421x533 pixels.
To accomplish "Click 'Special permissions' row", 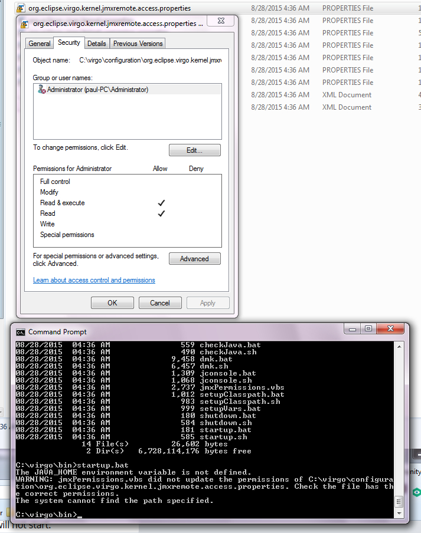I will pyautogui.click(x=128, y=235).
